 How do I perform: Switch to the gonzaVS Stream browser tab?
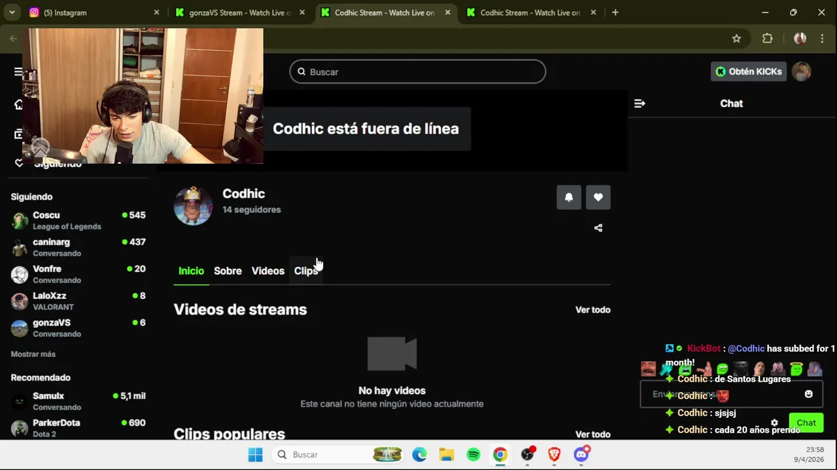click(239, 12)
